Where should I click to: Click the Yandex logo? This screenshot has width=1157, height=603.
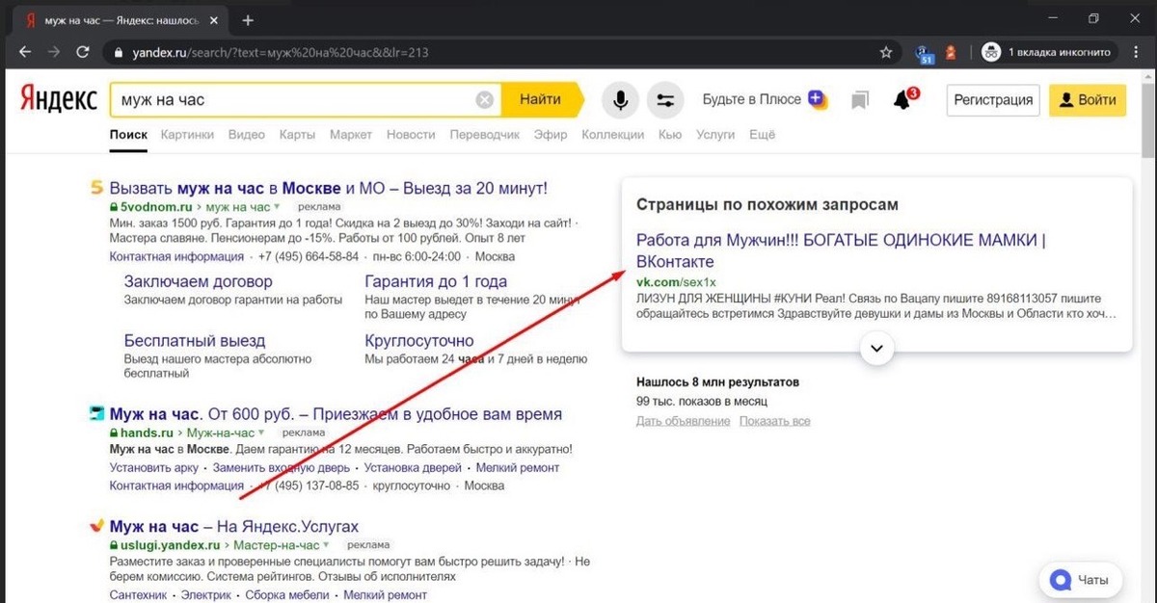(59, 99)
